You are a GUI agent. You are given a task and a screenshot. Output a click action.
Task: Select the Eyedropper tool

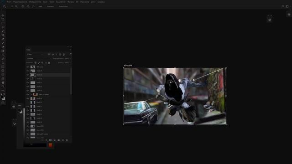3,39
